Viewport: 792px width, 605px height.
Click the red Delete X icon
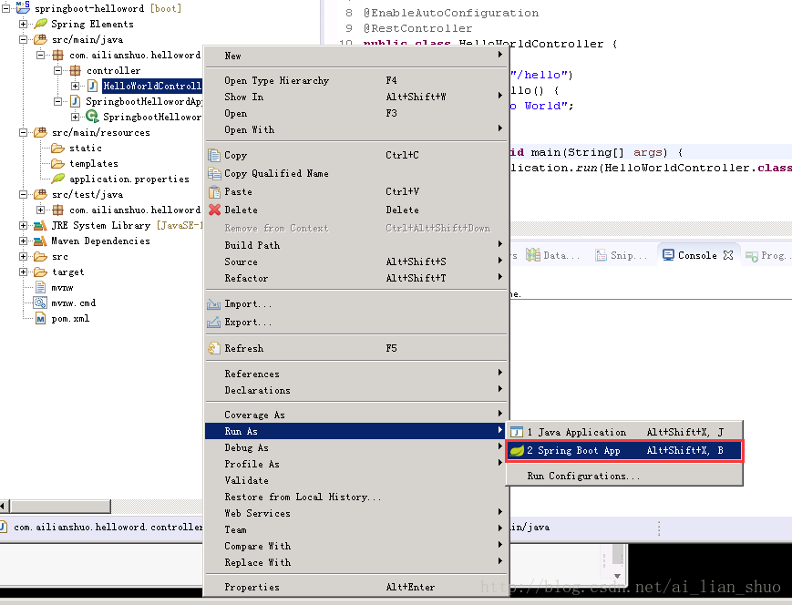(214, 210)
